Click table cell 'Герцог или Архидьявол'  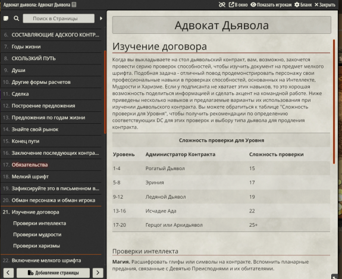(x=174, y=225)
